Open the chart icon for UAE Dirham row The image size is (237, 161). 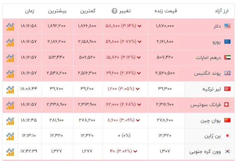pyautogui.click(x=10, y=58)
